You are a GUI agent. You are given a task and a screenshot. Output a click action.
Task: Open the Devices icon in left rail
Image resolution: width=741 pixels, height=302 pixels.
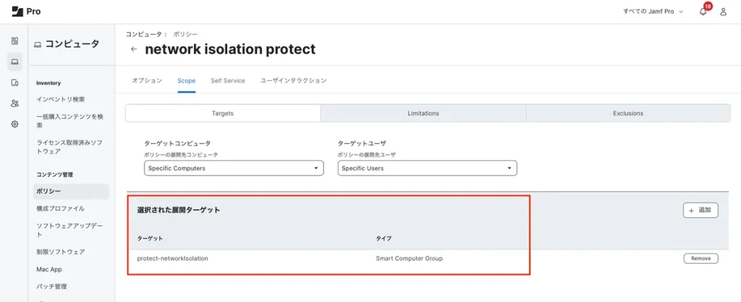tap(14, 82)
